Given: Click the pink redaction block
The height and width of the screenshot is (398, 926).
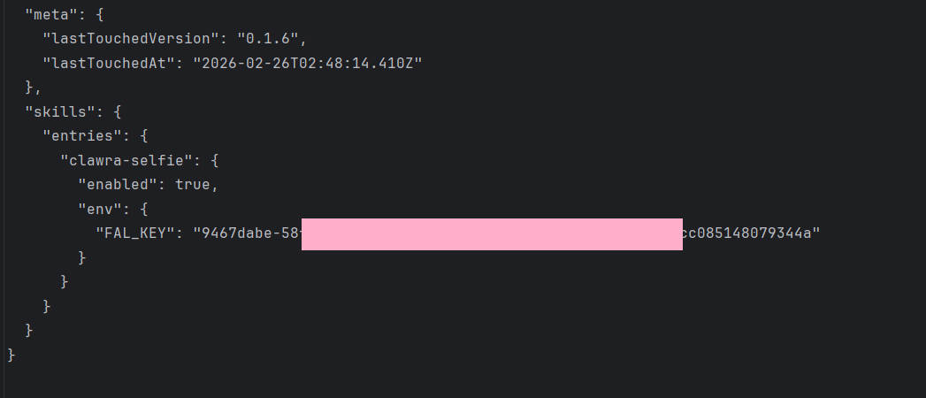Looking at the screenshot, I should (x=492, y=233).
